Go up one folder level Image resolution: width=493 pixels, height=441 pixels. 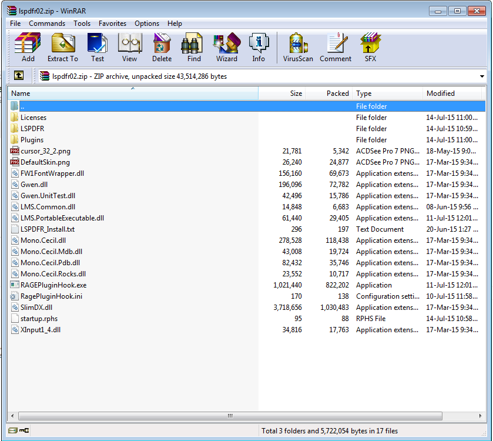[19, 75]
